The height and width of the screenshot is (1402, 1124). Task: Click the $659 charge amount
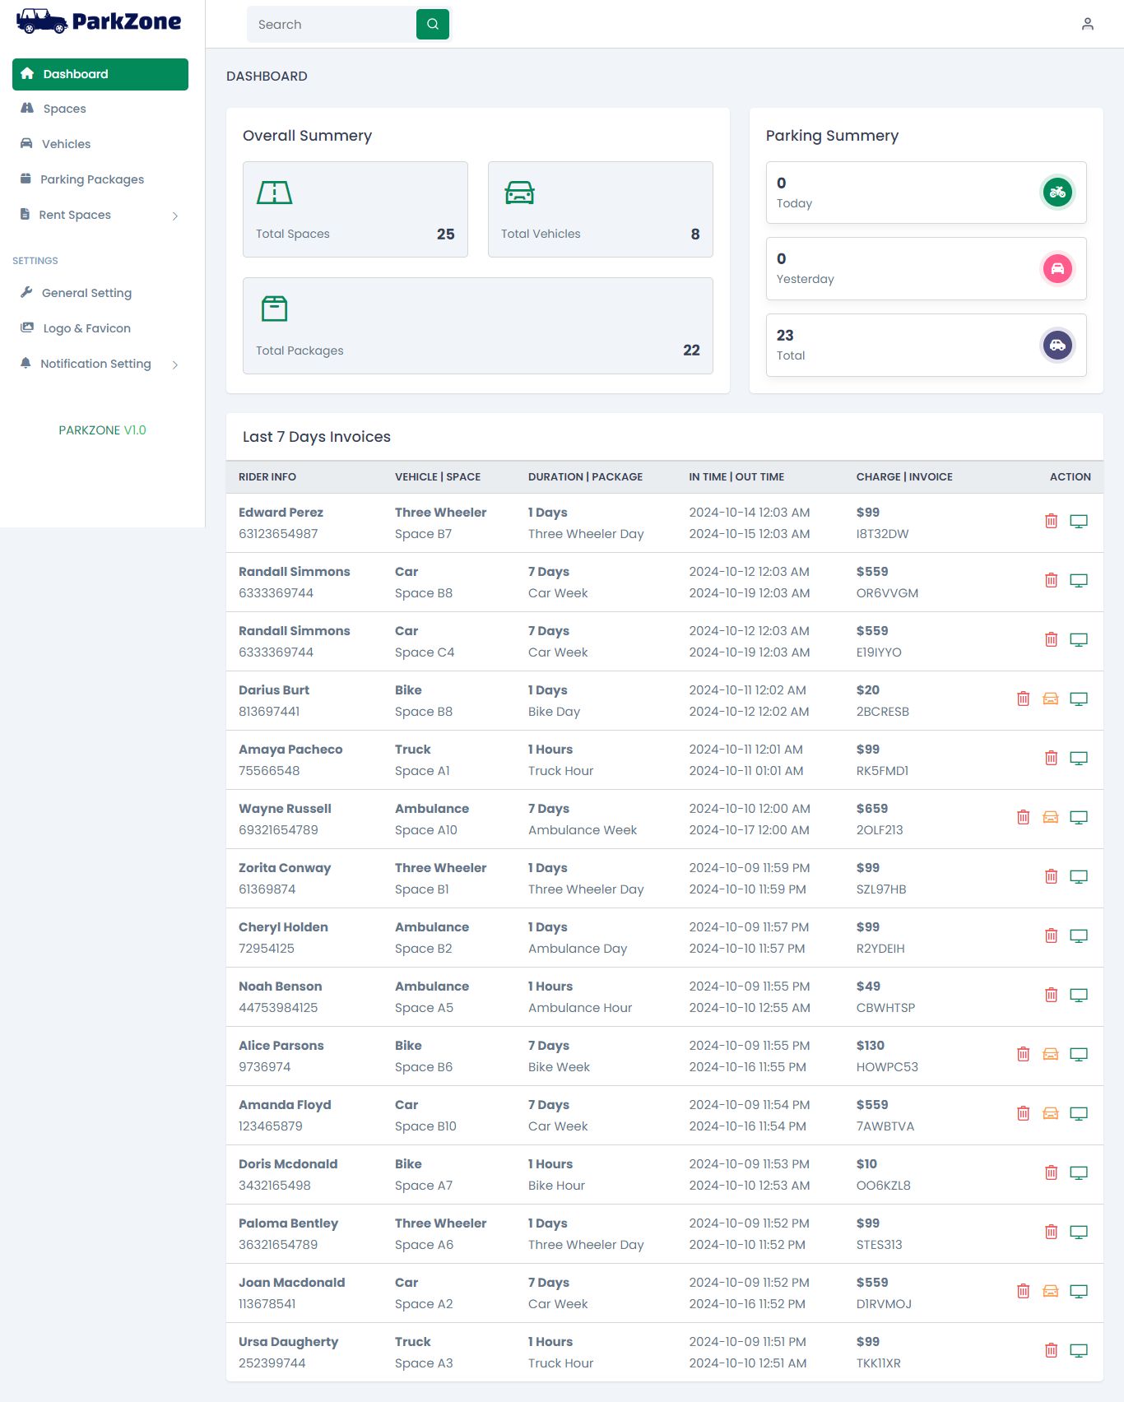(x=872, y=809)
